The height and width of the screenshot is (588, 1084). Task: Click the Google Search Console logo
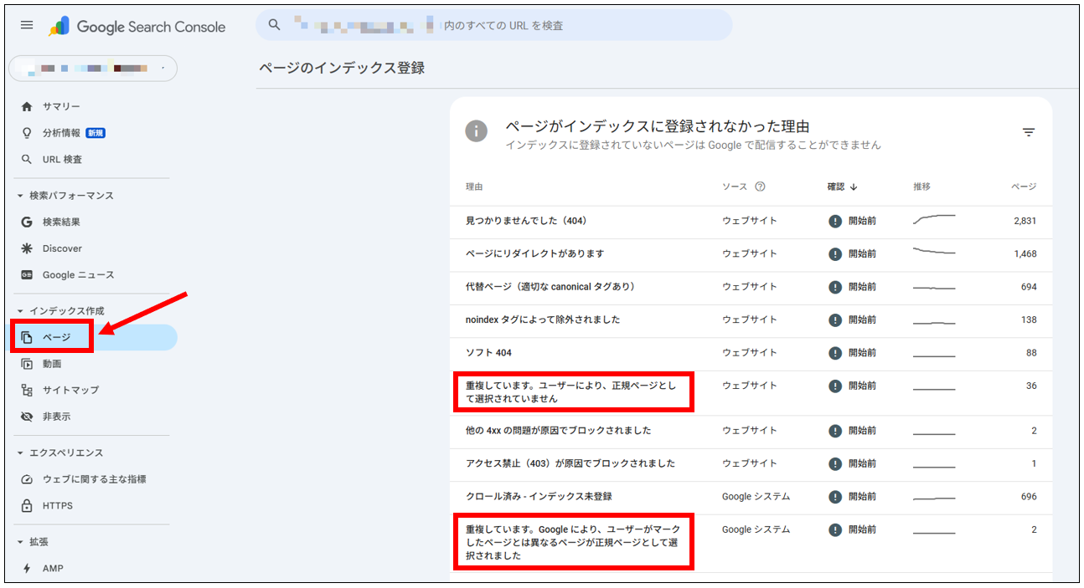[137, 27]
